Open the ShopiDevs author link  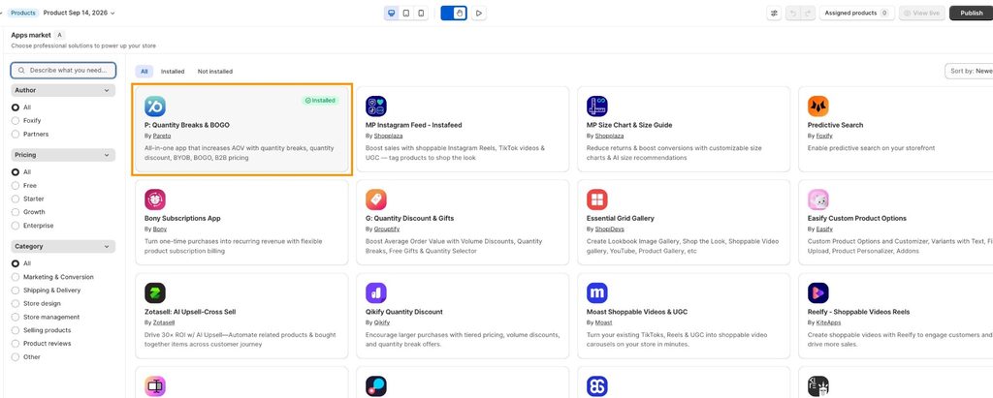tap(609, 230)
